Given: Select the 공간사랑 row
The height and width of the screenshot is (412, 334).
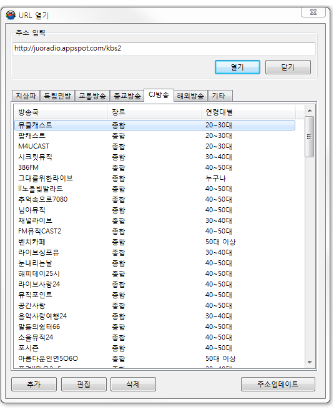Looking at the screenshot, I should pyautogui.click(x=155, y=306).
